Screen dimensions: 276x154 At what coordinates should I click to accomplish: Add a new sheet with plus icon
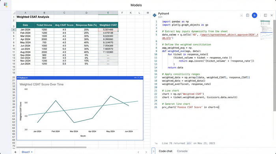15,152
